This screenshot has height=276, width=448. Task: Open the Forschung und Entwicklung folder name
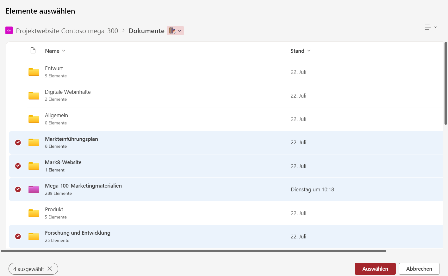pos(78,233)
